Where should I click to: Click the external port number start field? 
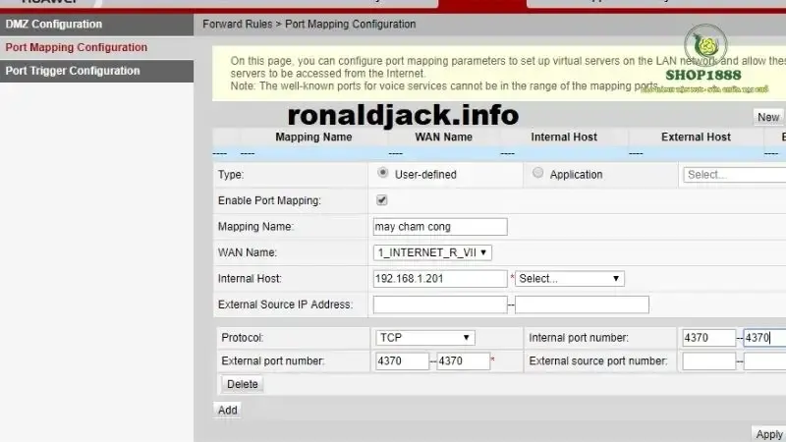pos(402,361)
